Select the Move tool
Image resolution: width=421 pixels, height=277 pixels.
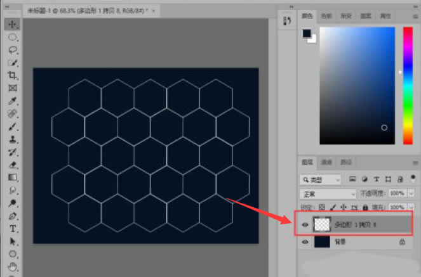tap(12, 24)
